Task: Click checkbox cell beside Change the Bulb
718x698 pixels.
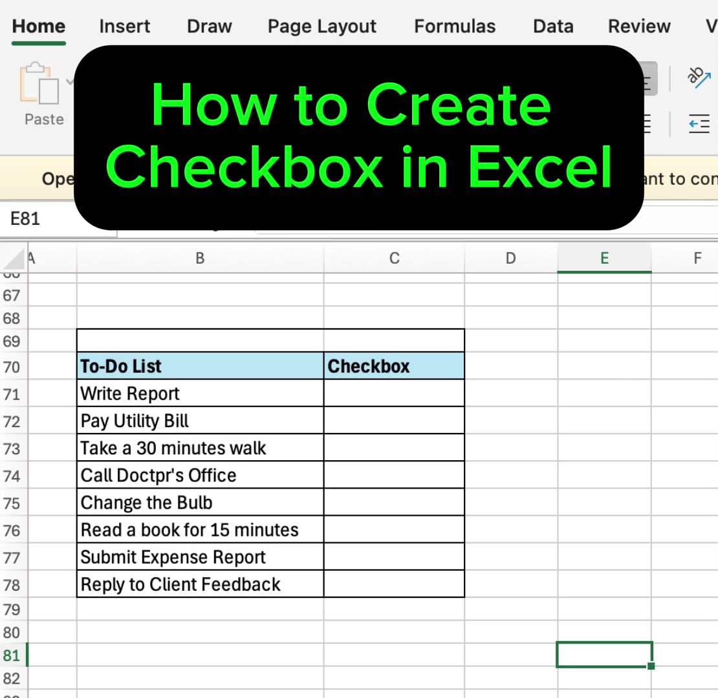Action: [395, 502]
